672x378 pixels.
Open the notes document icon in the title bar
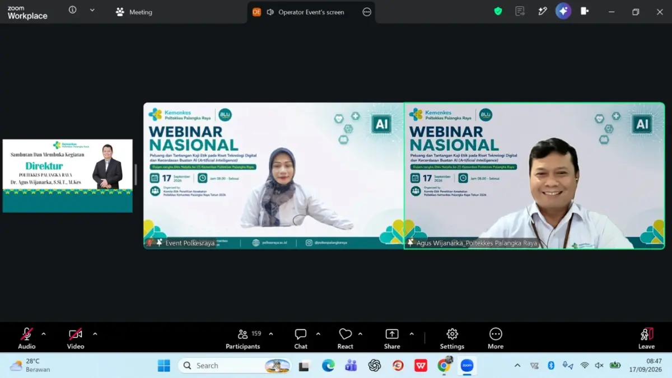click(520, 11)
